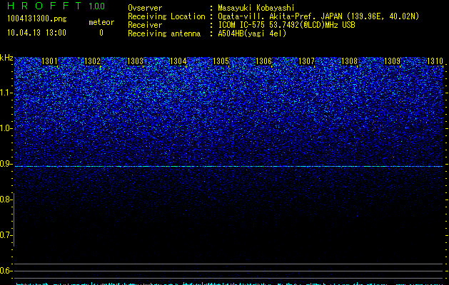Screen dimensions: 449x285
Task: Click the 1310 time marker
Action: point(435,61)
